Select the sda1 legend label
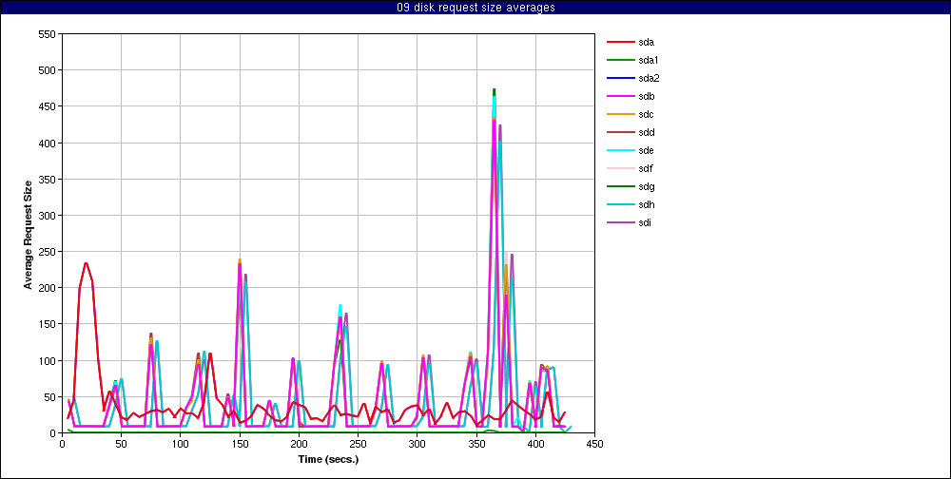951x479 pixels. pyautogui.click(x=649, y=60)
